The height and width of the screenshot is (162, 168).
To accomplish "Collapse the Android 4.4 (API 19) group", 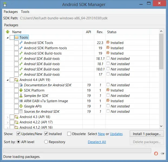I will pos(7,80).
